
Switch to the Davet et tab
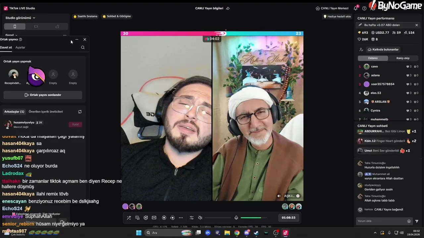click(x=6, y=47)
